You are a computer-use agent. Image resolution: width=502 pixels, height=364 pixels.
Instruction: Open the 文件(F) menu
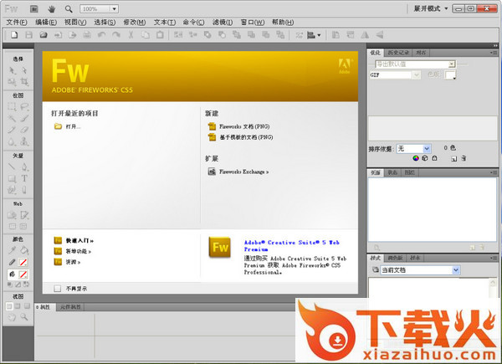[x=17, y=22]
